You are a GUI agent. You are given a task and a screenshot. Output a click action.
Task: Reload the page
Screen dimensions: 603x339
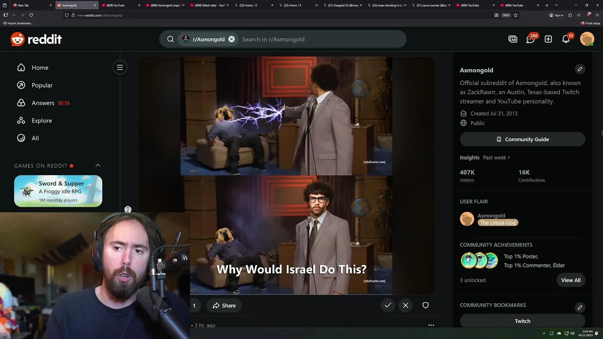31,15
